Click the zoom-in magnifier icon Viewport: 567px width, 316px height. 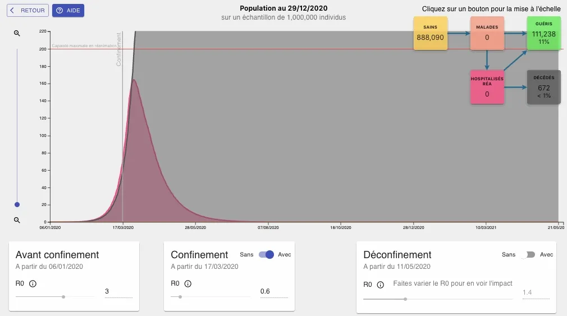click(17, 34)
